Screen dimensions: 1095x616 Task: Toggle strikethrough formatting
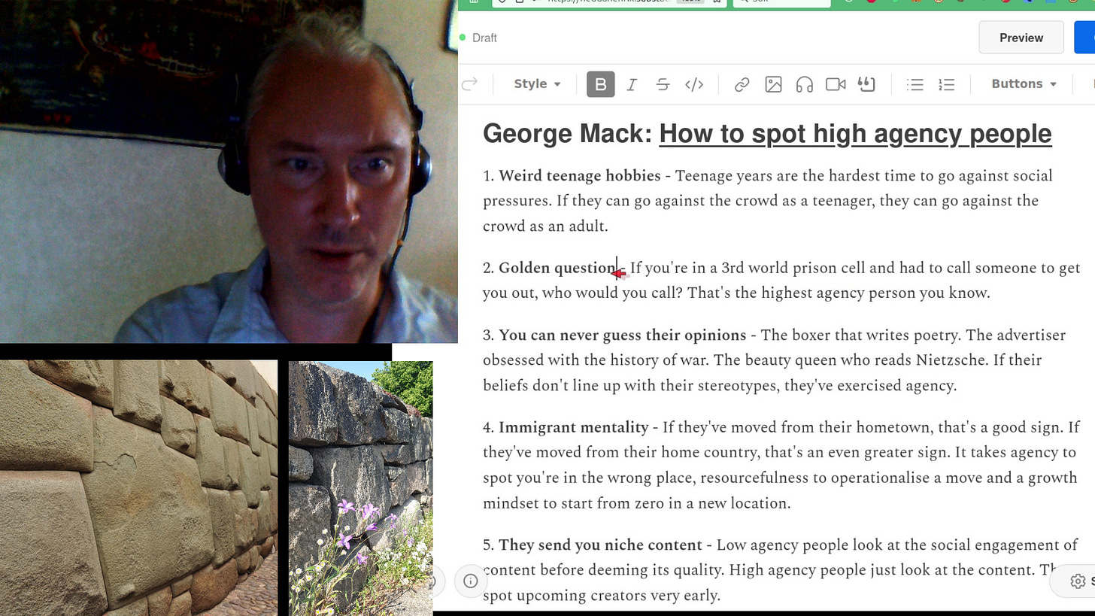pos(663,84)
